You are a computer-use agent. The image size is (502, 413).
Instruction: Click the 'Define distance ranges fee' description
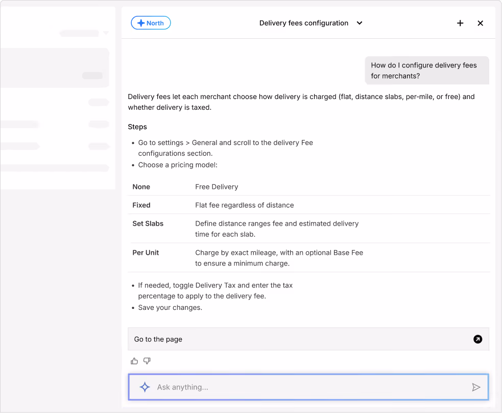(x=277, y=229)
